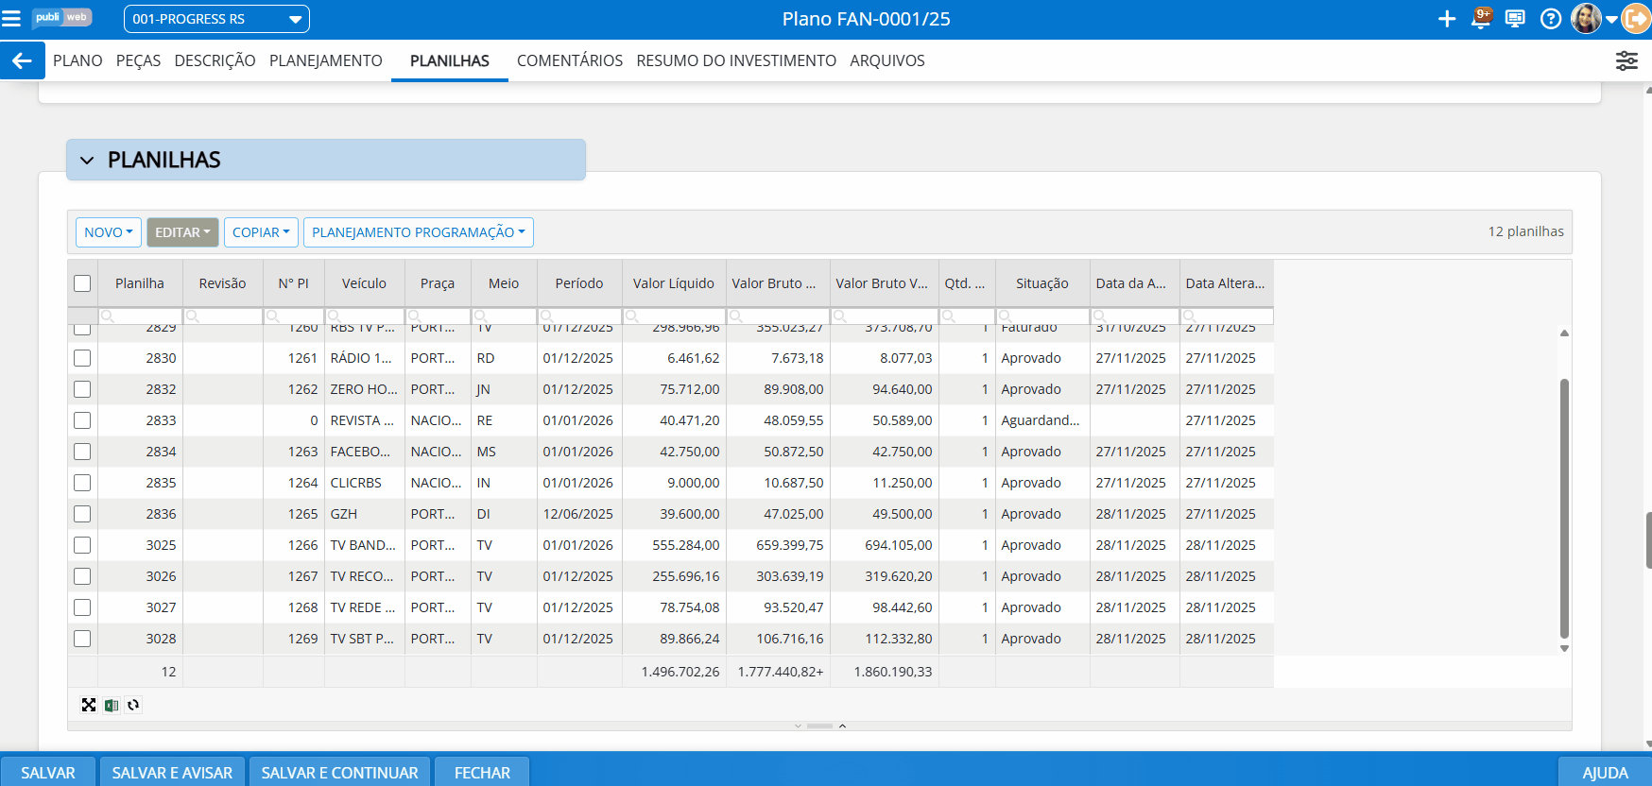The width and height of the screenshot is (1652, 786).
Task: Open the 001-PROGRESS RS dropdown
Action: click(216, 19)
